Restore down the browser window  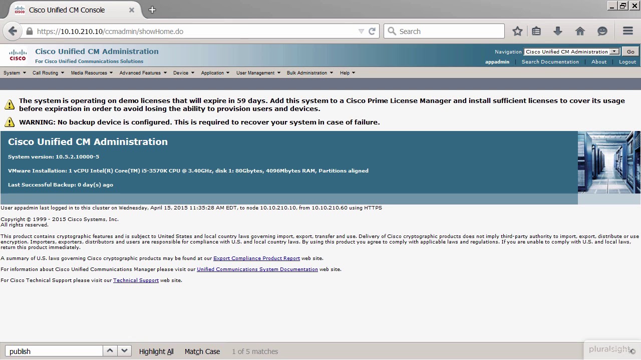tap(623, 6)
